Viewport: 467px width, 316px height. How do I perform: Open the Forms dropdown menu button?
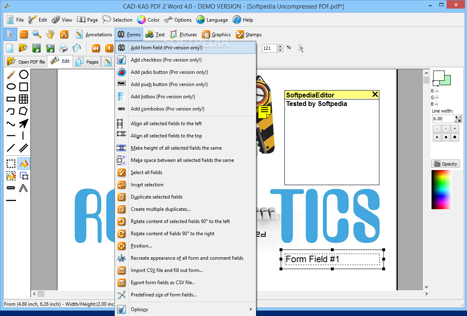(129, 34)
